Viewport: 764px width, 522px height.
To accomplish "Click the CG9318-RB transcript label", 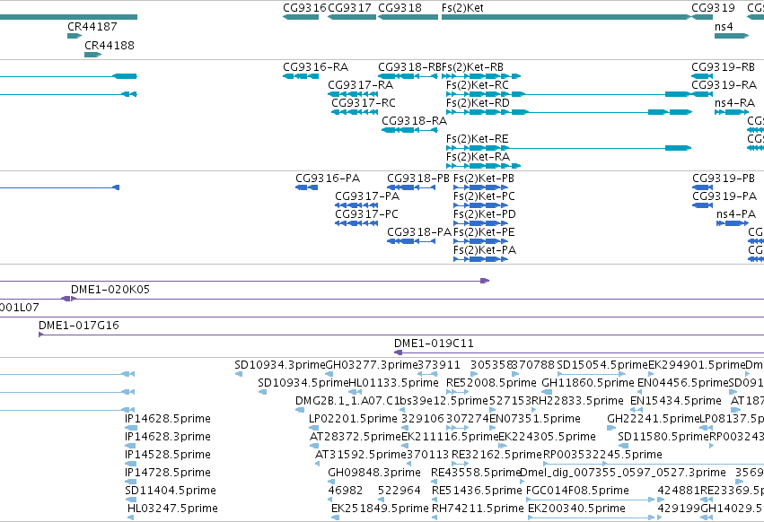I will pos(409,66).
